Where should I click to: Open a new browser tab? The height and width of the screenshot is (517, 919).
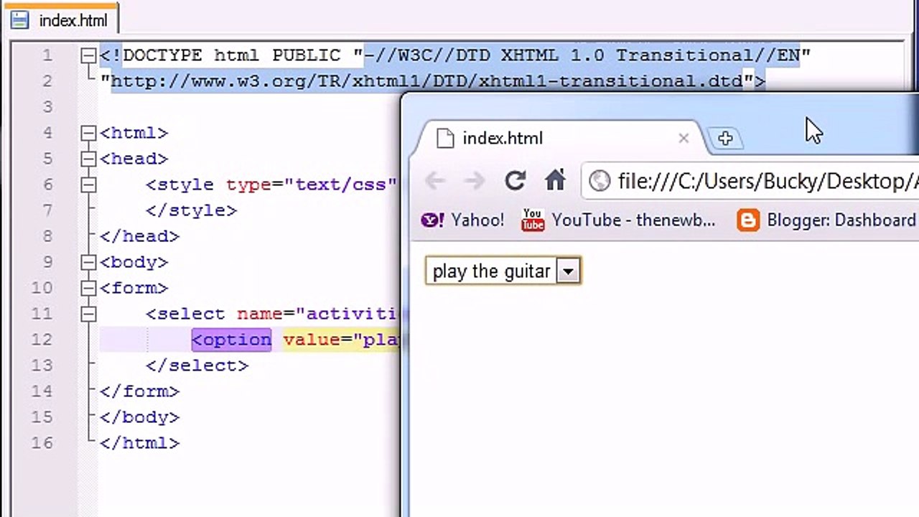(x=724, y=139)
